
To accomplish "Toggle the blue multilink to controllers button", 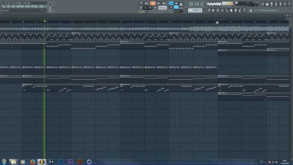I will click(176, 7).
